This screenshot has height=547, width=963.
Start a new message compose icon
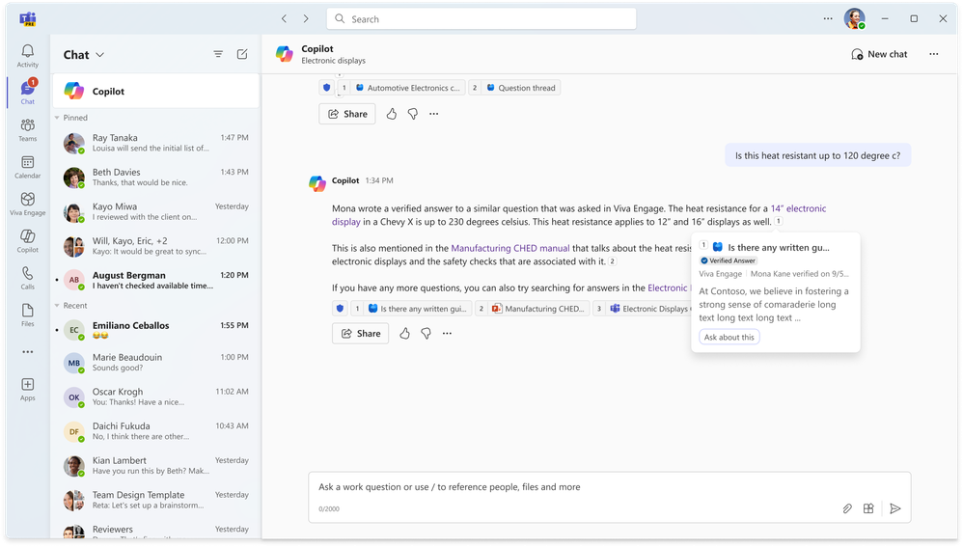click(x=242, y=54)
